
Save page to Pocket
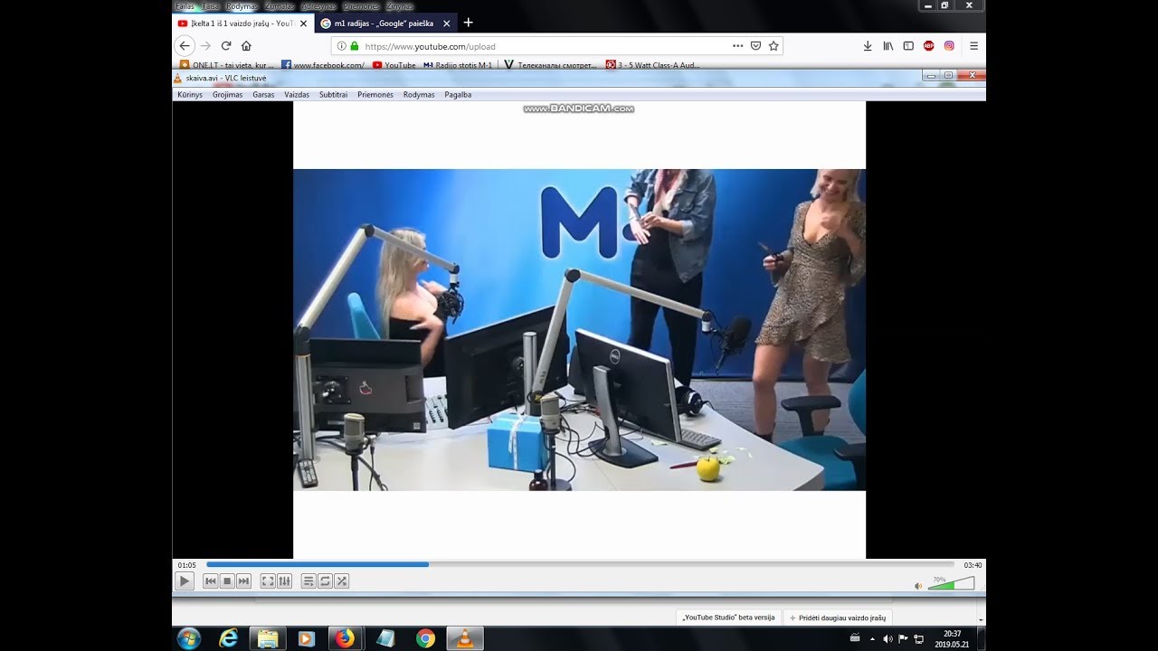click(755, 46)
